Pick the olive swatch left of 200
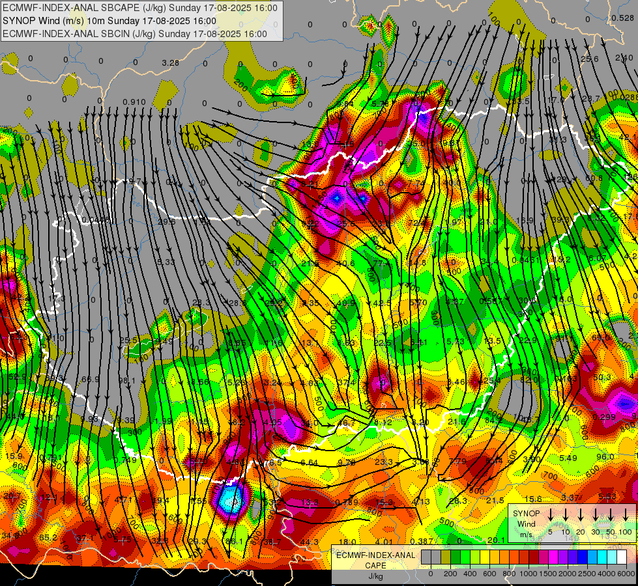The height and width of the screenshot is (586, 638). (x=446, y=557)
